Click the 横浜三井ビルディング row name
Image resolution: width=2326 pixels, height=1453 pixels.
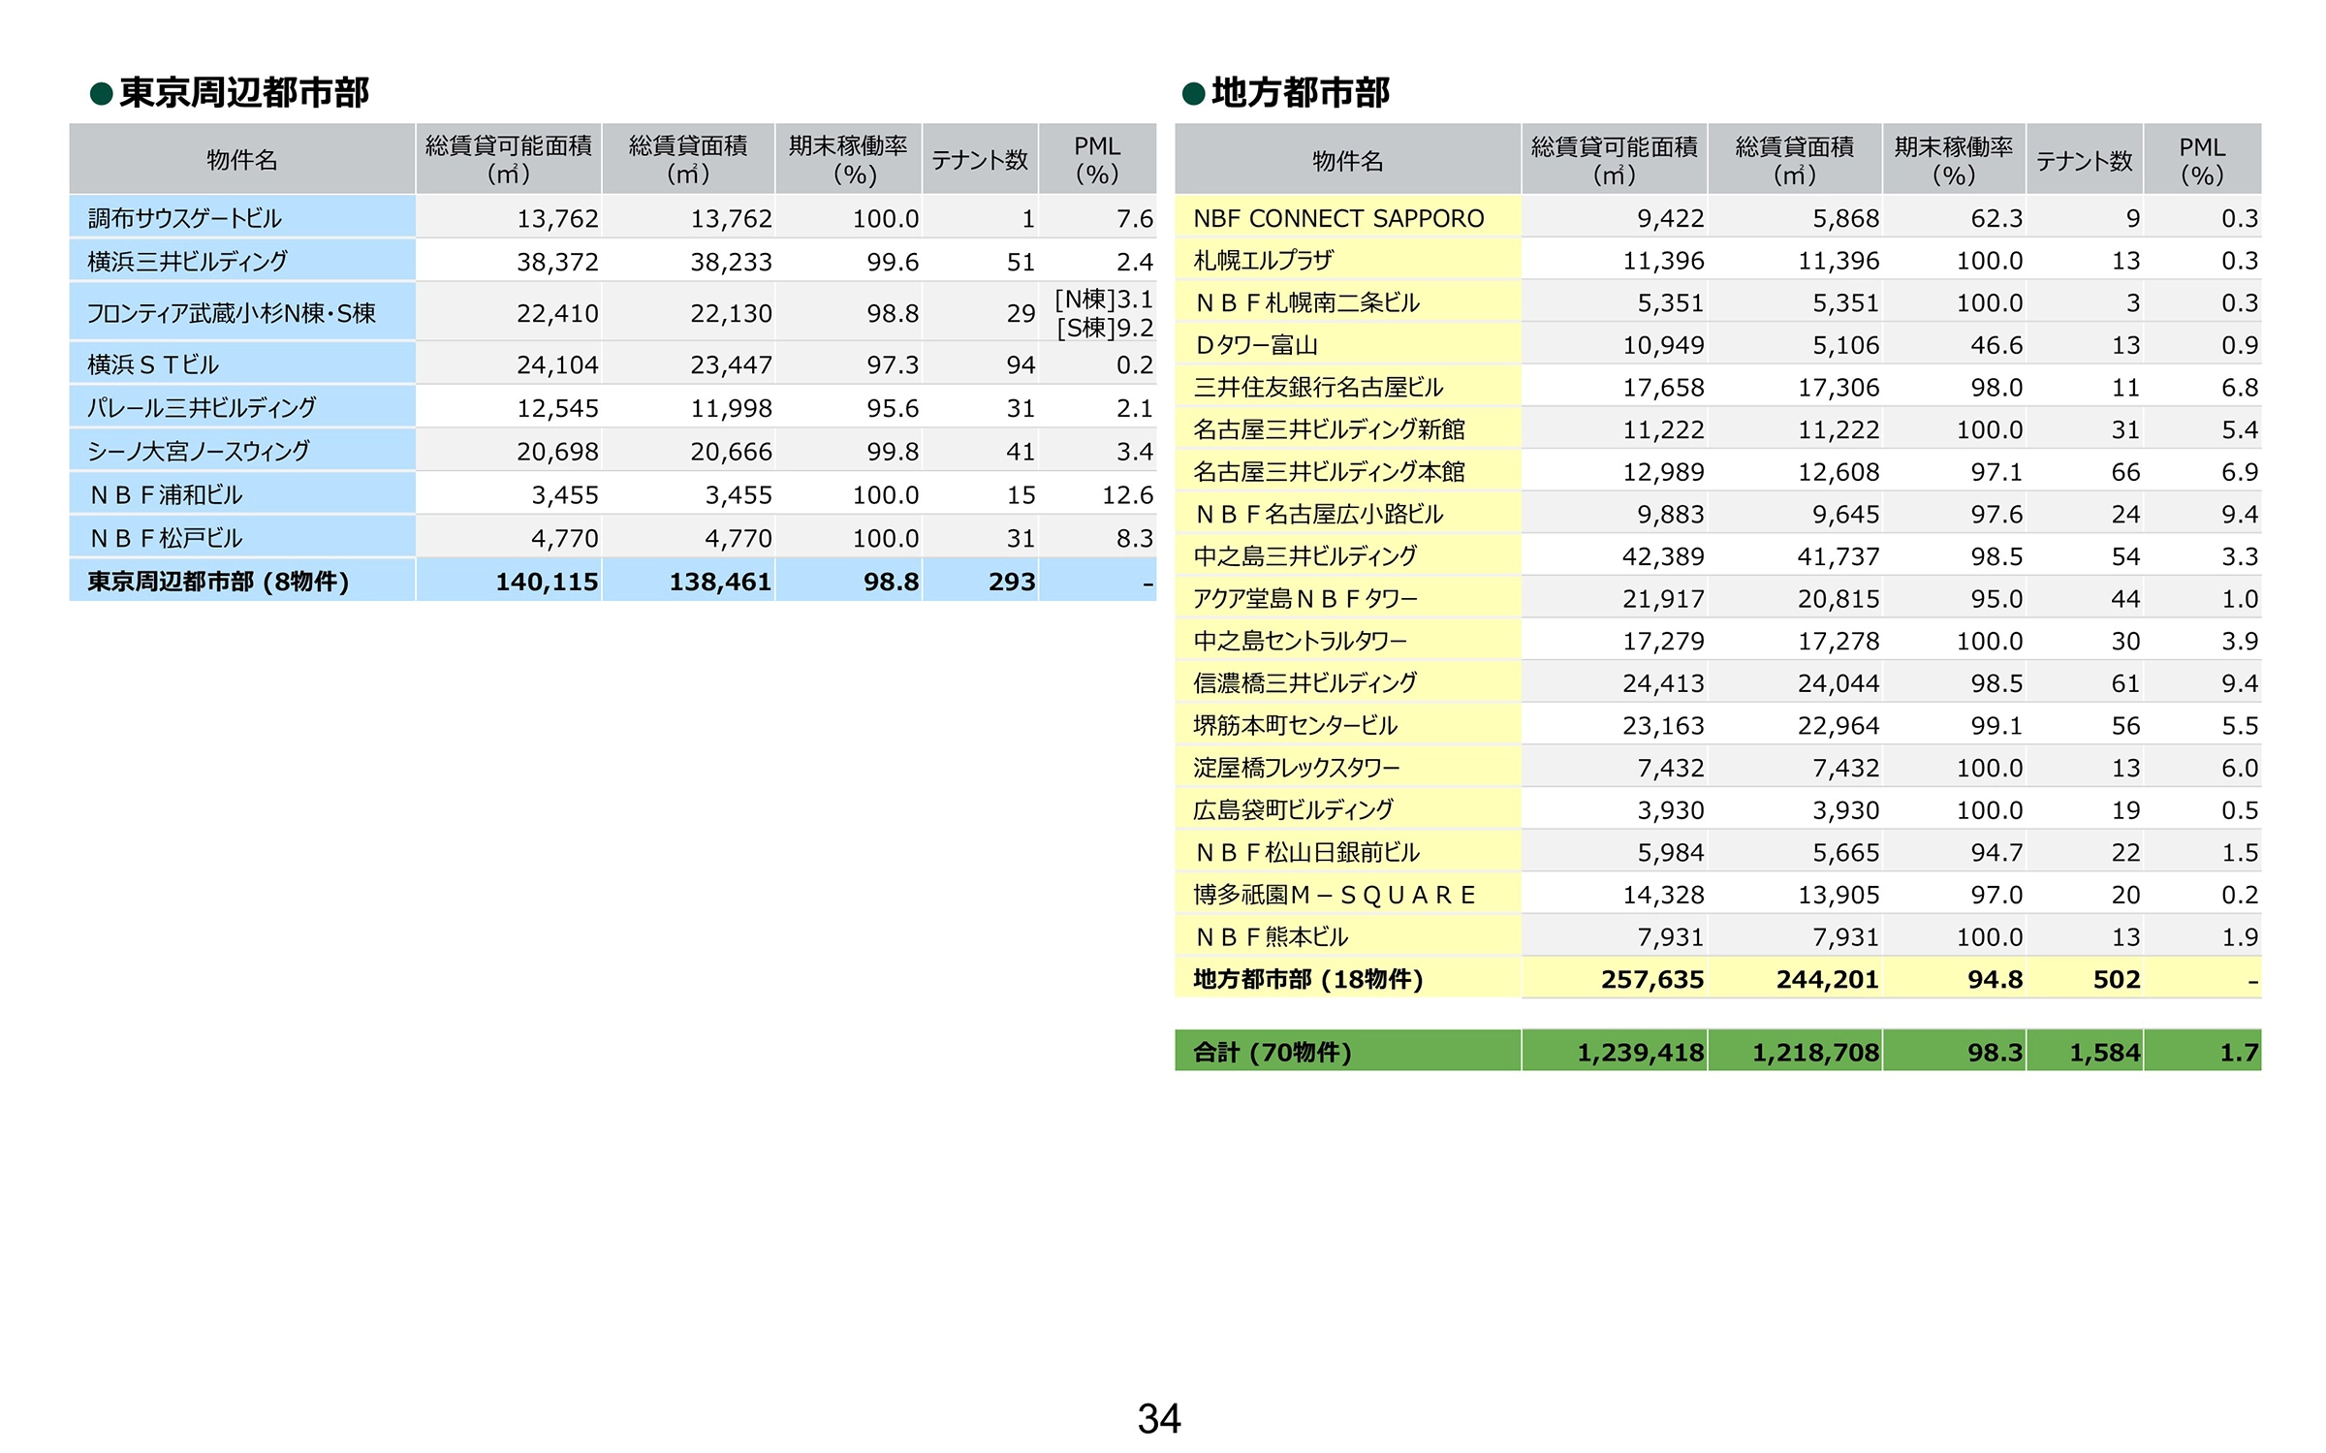[187, 261]
